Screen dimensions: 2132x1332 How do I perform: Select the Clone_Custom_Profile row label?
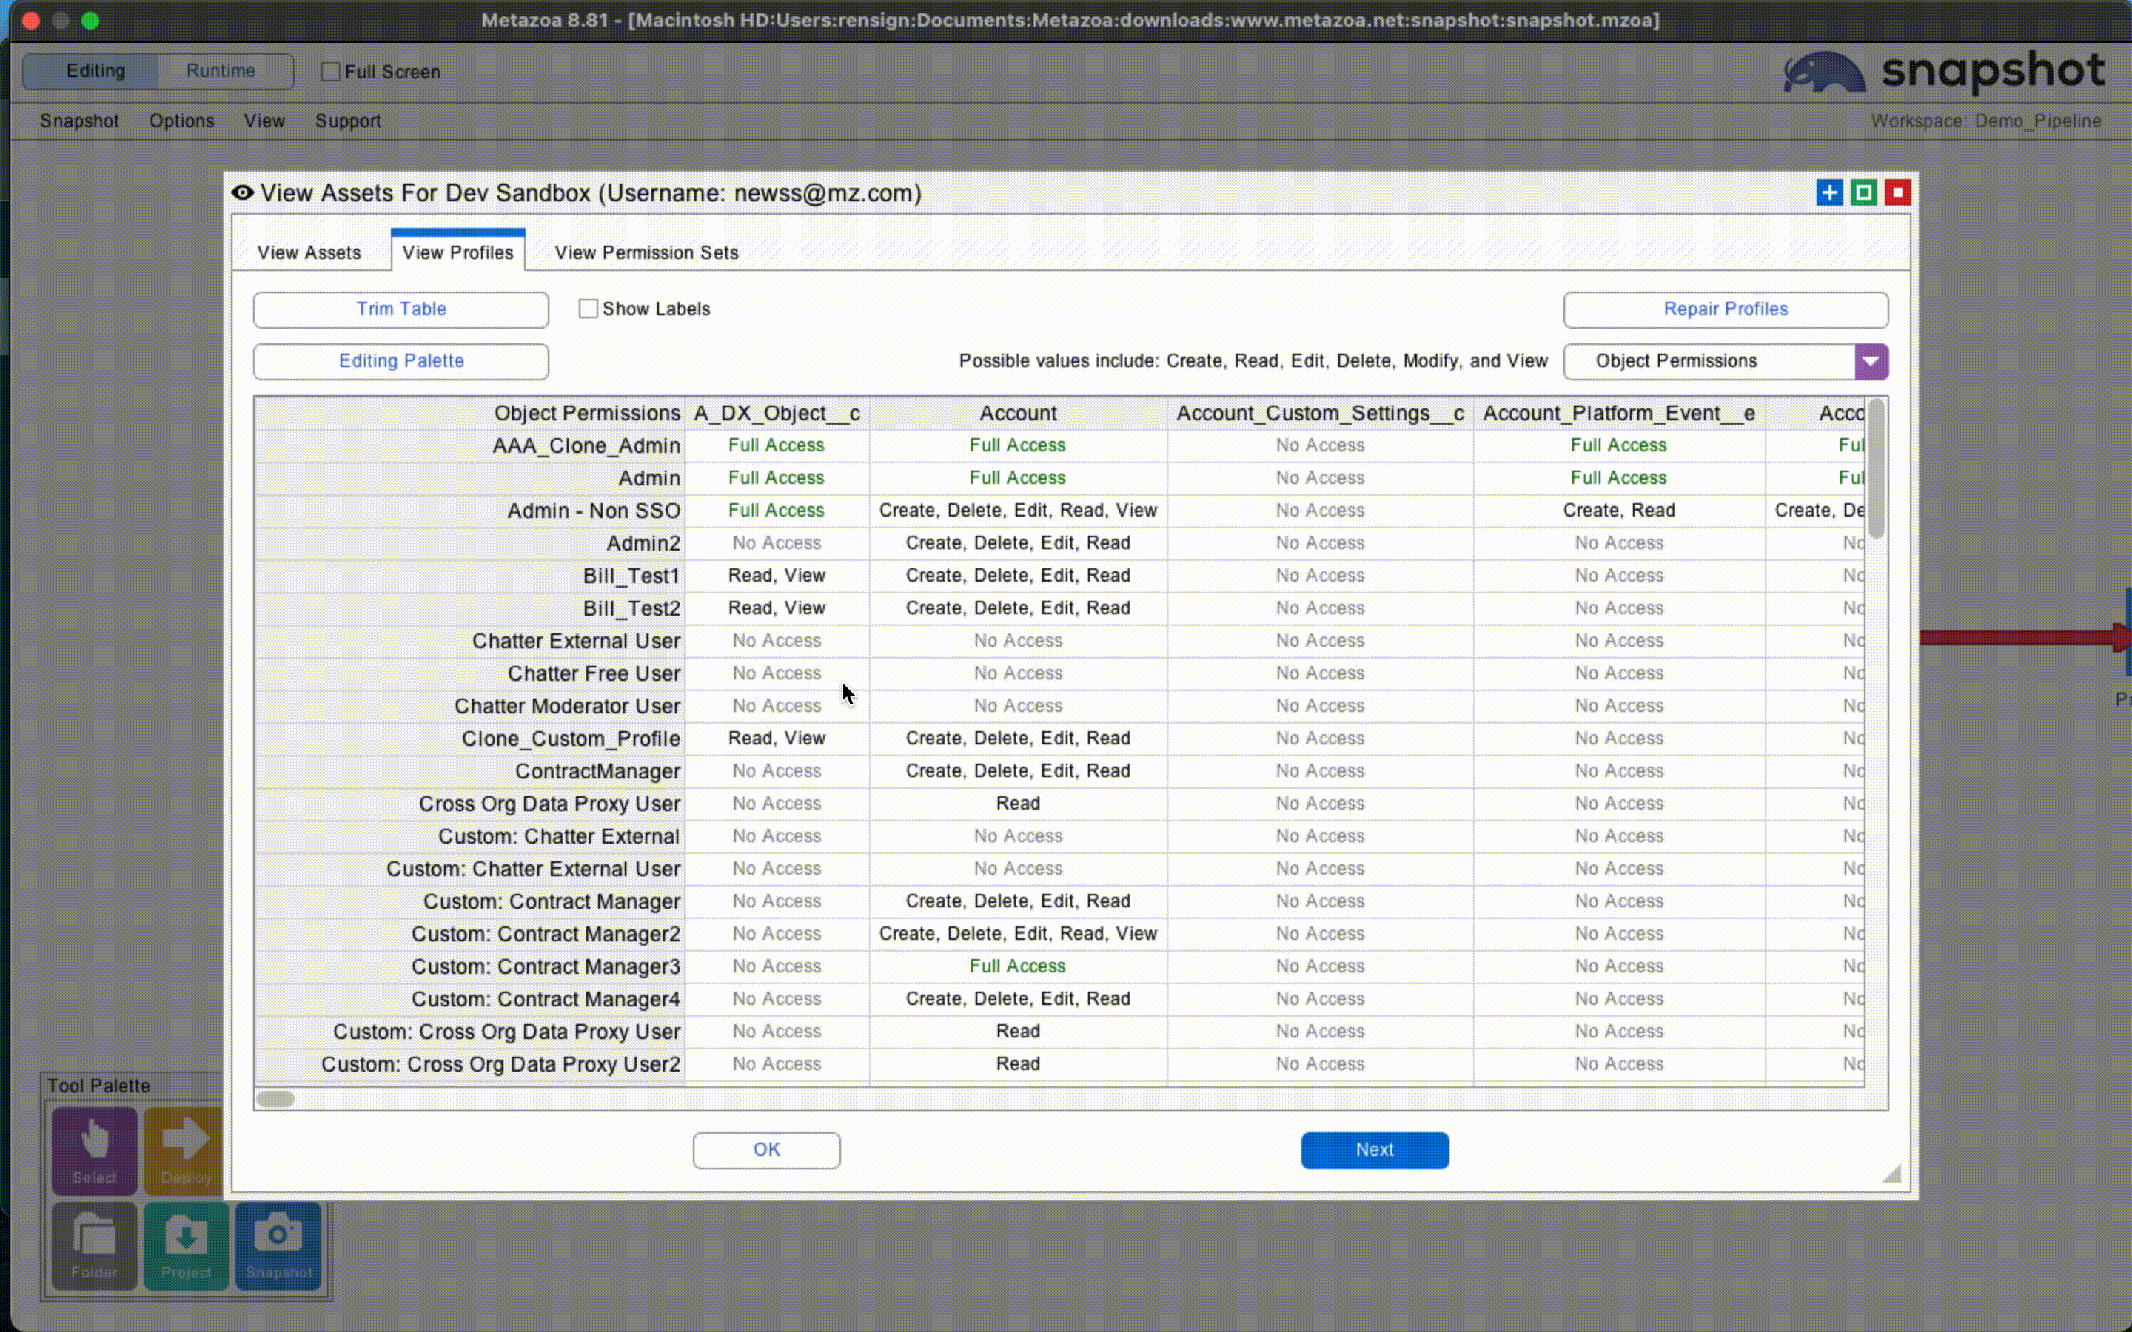point(571,739)
